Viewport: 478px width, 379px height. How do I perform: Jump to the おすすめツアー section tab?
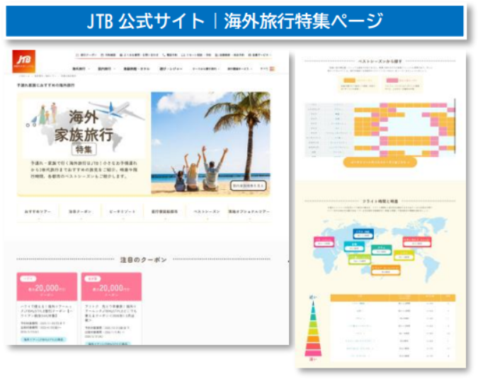point(38,212)
